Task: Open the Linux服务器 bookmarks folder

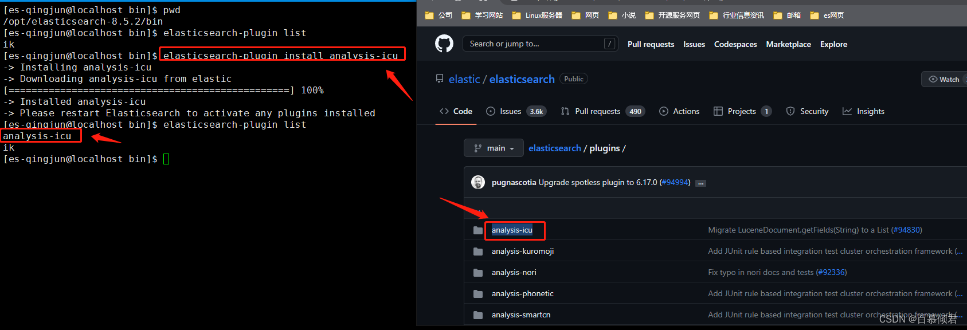Action: tap(537, 15)
